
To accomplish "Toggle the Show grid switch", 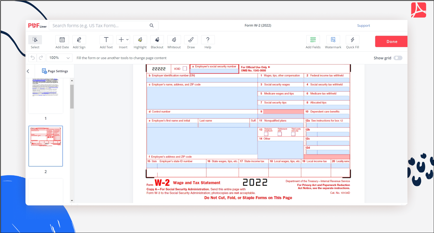I will [x=398, y=58].
